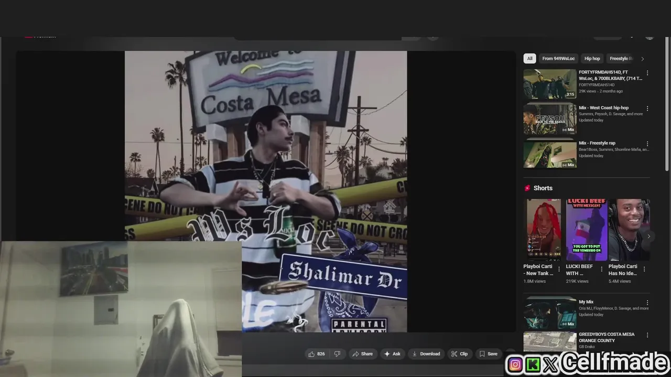Open Freestyle rap mix thumbnail

549,154
